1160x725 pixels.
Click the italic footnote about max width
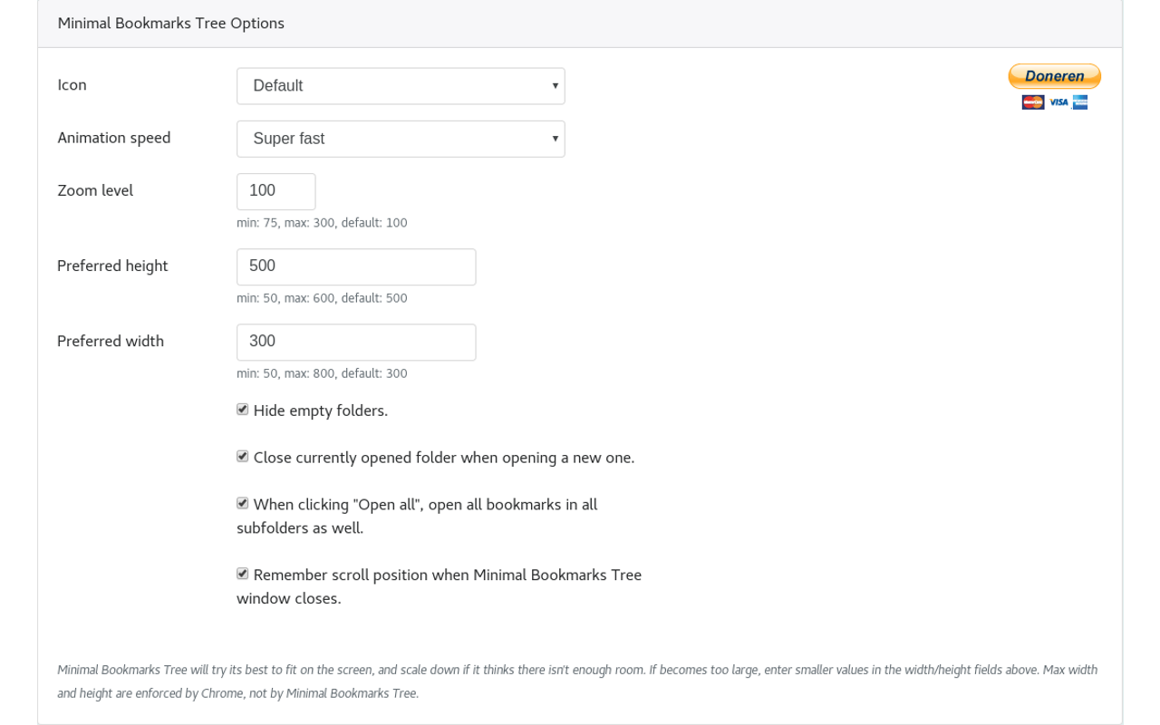point(577,681)
